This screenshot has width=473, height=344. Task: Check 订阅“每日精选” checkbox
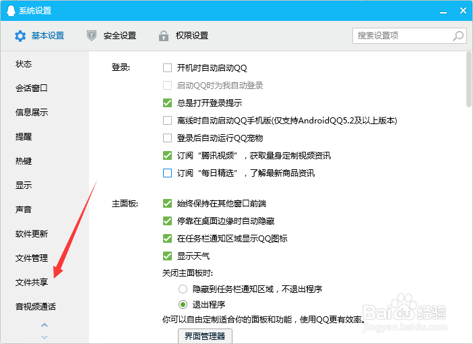coord(167,173)
